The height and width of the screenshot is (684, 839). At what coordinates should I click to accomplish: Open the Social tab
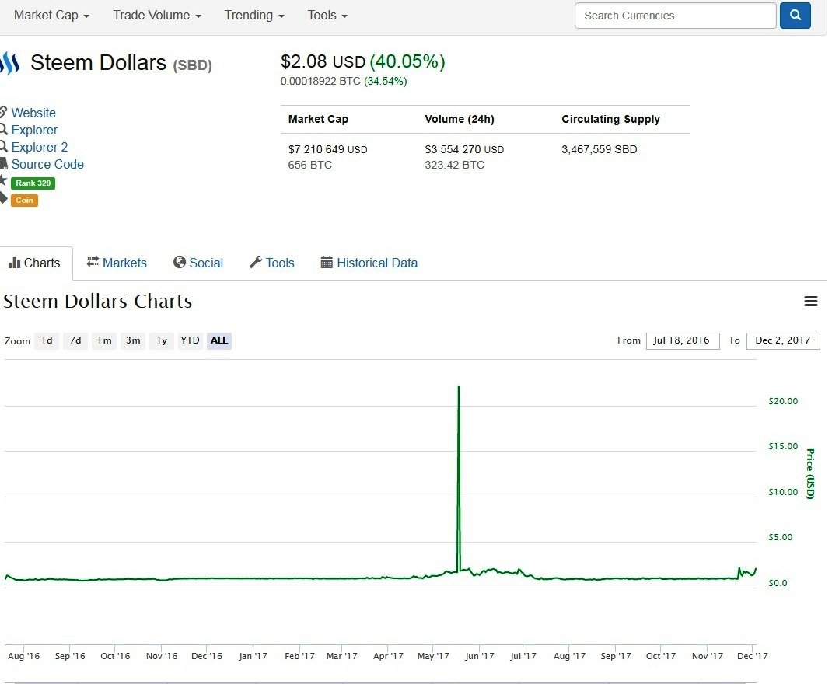[x=198, y=263]
